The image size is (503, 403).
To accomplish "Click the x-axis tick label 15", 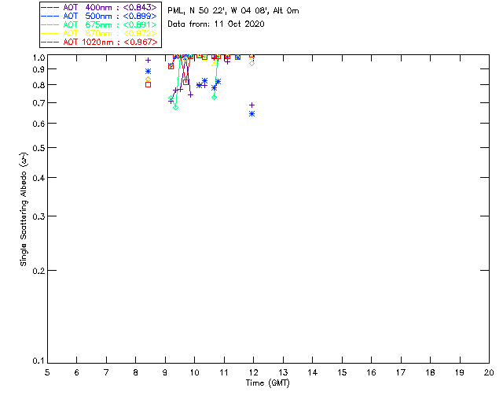I will coord(342,372).
